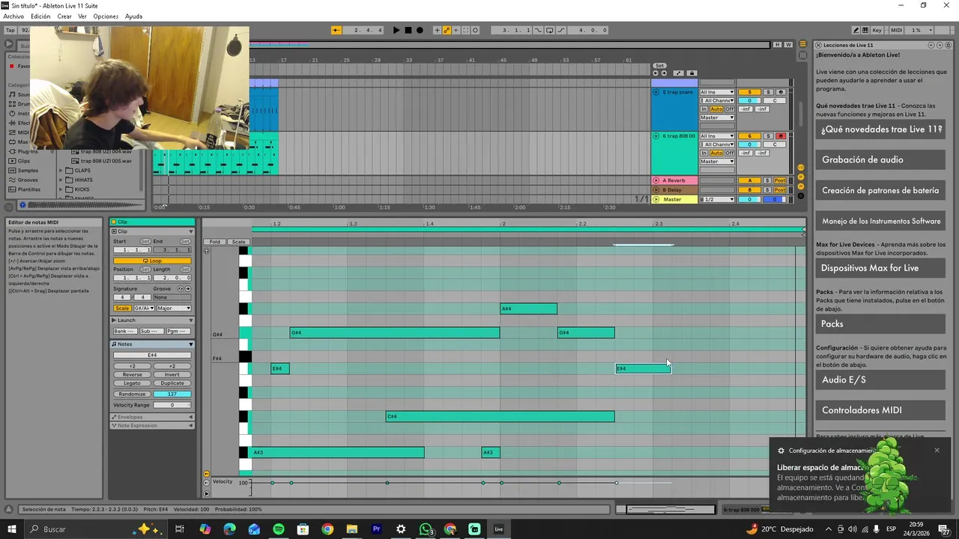Open the G#/Ab root note dropdown

(x=143, y=308)
